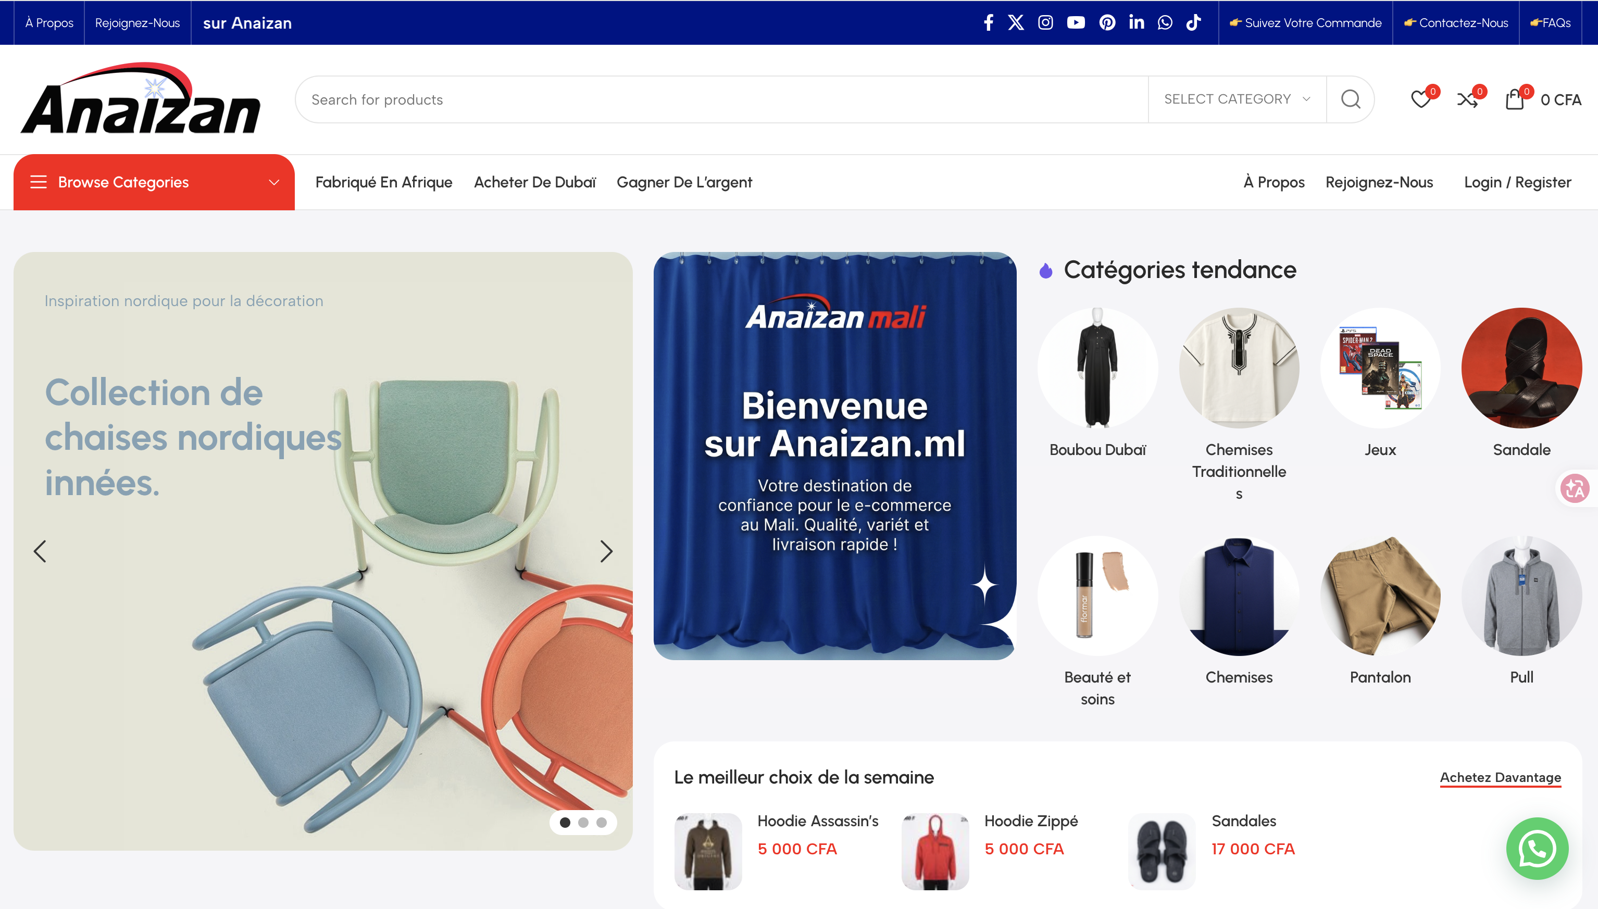This screenshot has height=909, width=1598.
Task: Open the compare products icon
Action: pos(1468,99)
